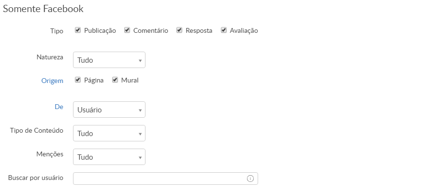Click the Natureza field label

[50, 57]
